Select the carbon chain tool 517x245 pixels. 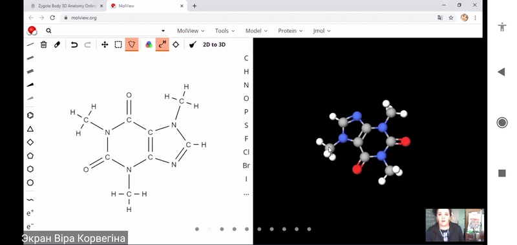point(30,200)
